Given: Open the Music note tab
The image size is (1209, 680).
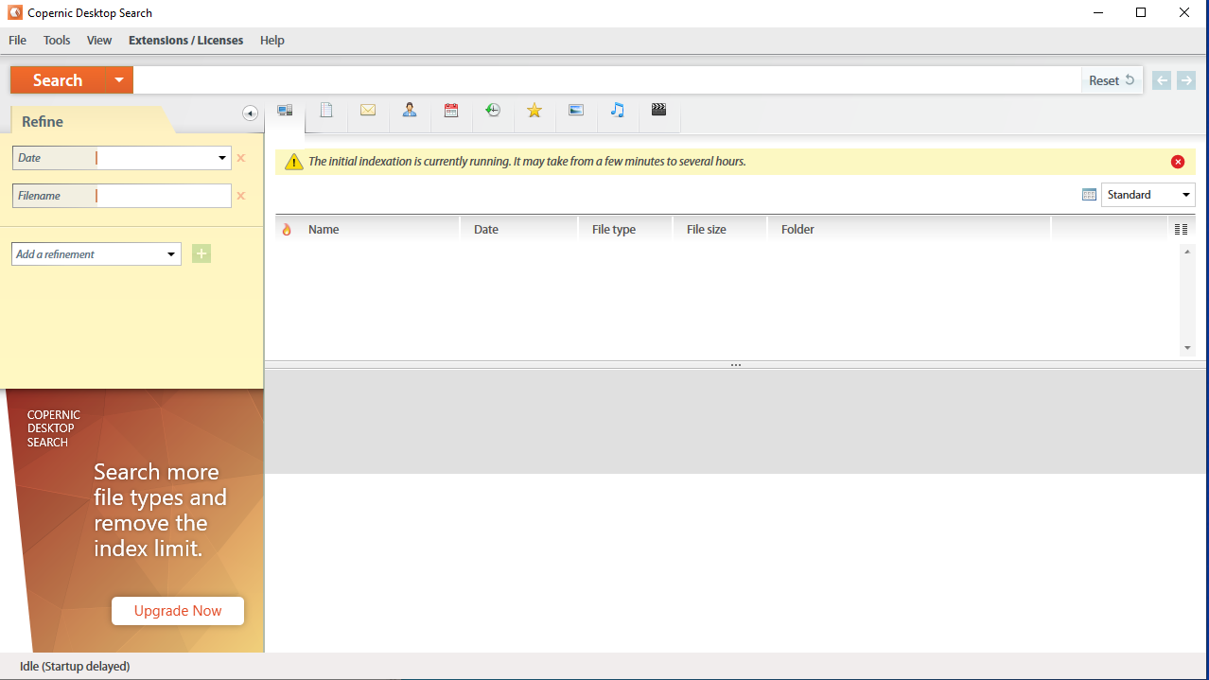Looking at the screenshot, I should pyautogui.click(x=618, y=111).
